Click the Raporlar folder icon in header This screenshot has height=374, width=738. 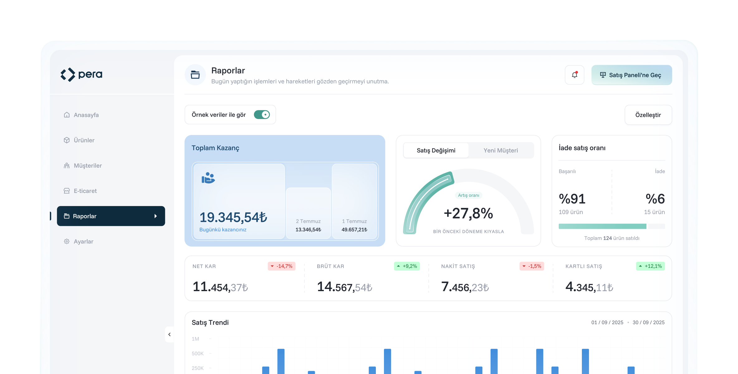point(195,75)
